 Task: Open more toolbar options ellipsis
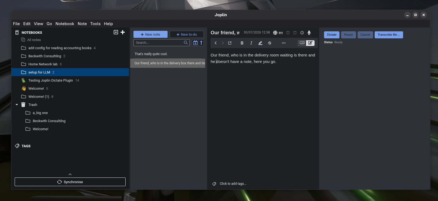point(284,43)
